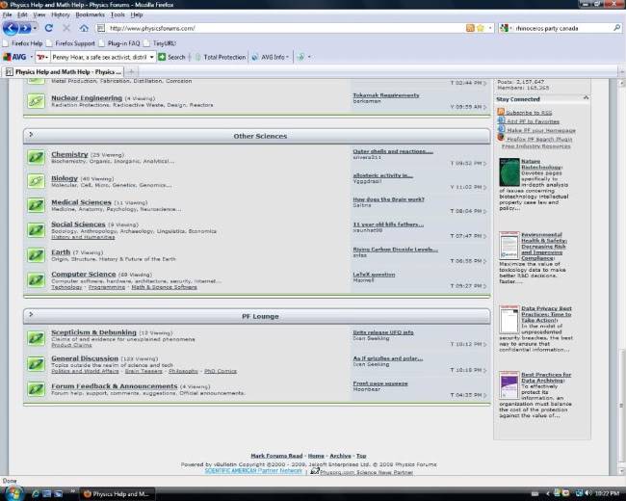This screenshot has width=626, height=501.
Task: Click the Physics Help taskbar button
Action: click(x=117, y=494)
